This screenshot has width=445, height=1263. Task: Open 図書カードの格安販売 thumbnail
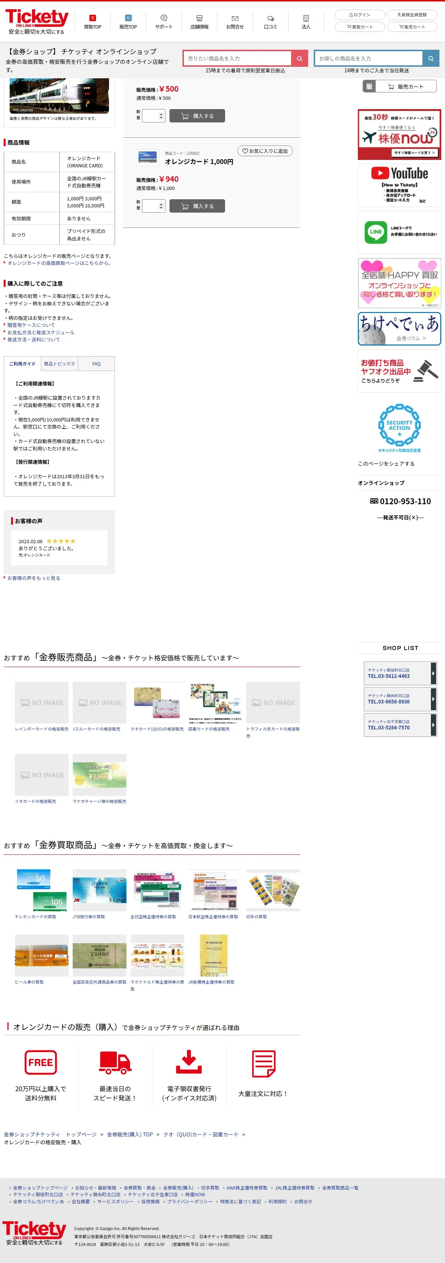point(215,703)
